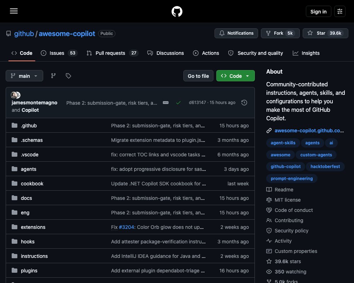Open jamesmontemagno author profile
Viewport: 354px width, 283px height.
(x=34, y=103)
